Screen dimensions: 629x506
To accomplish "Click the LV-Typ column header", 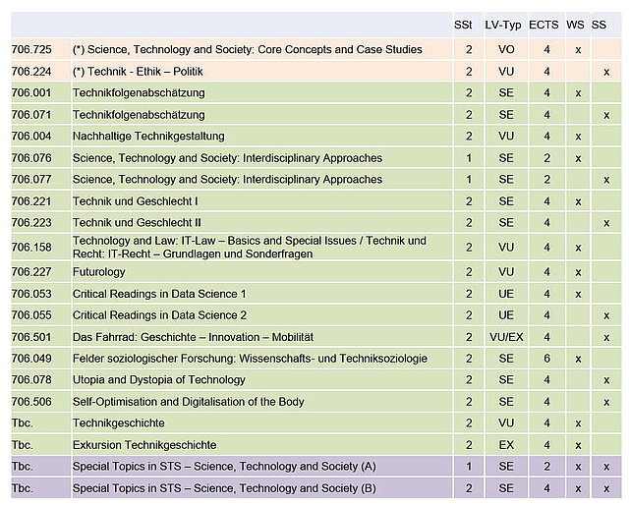I will pos(503,25).
